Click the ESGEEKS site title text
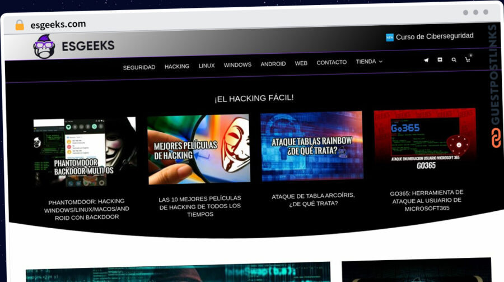Image resolution: width=504 pixels, height=282 pixels. point(88,46)
